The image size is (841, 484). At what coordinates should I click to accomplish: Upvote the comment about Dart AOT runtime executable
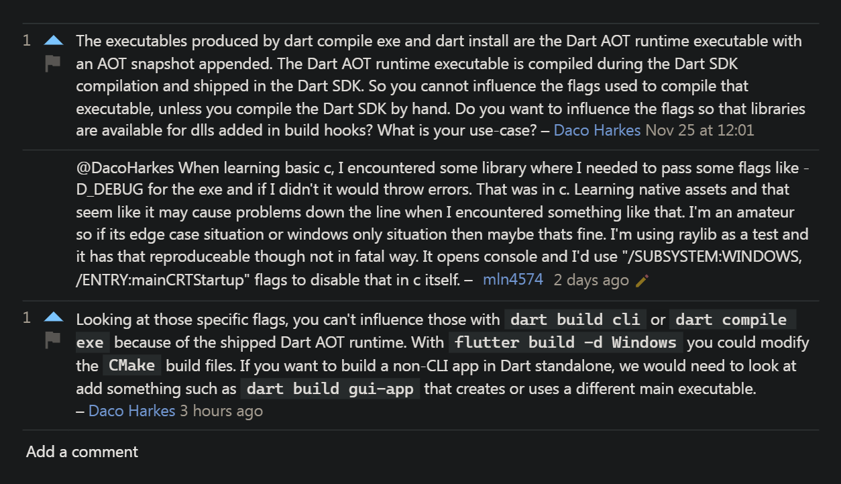pyautogui.click(x=54, y=41)
